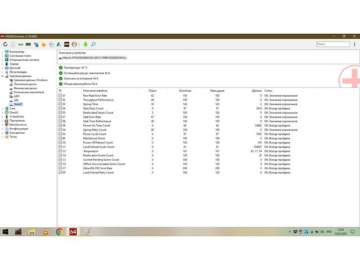360x270 pixels.
Task: Expand the Компьютер tree node
Action: coord(2,52)
